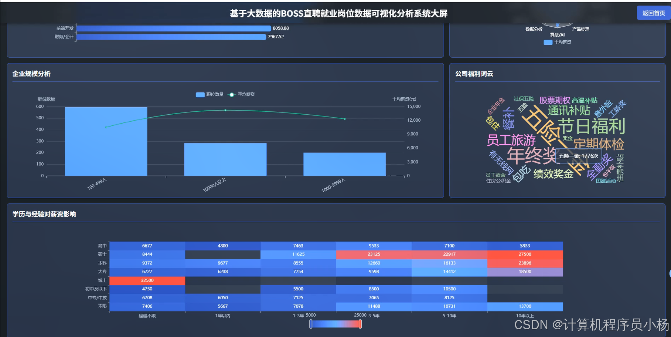Click the 硕士 row label of the heatmap
Image resolution: width=671 pixels, height=337 pixels.
(102, 255)
